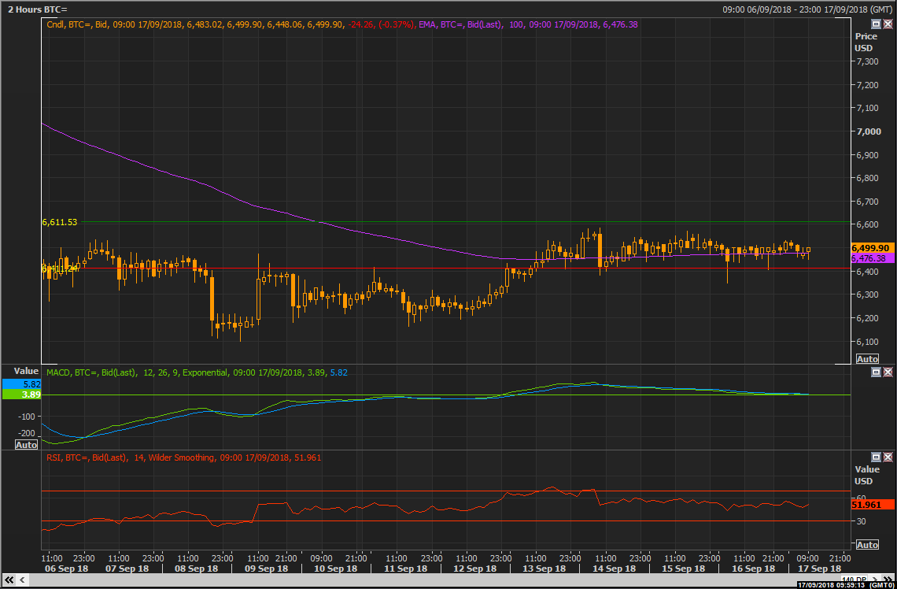The width and height of the screenshot is (897, 589).
Task: Select the MACD indicator legend text
Action: pos(197,372)
